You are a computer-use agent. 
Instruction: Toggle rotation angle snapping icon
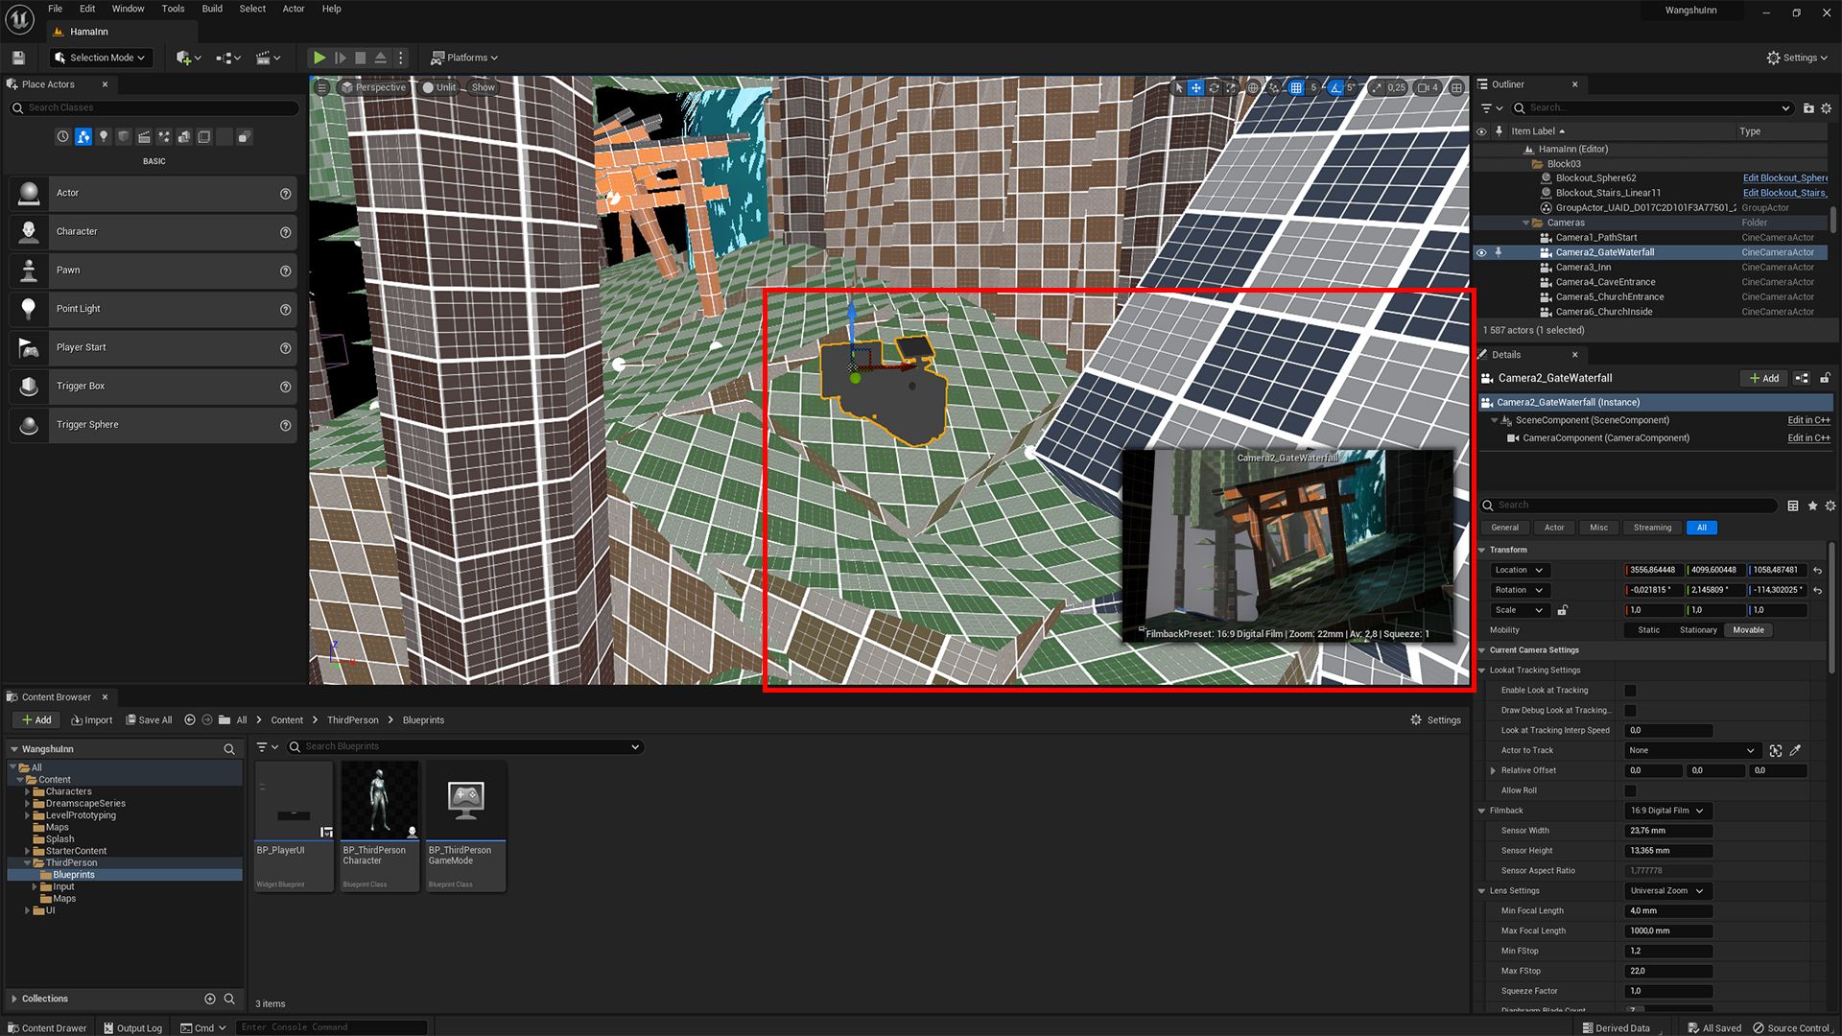click(1334, 87)
